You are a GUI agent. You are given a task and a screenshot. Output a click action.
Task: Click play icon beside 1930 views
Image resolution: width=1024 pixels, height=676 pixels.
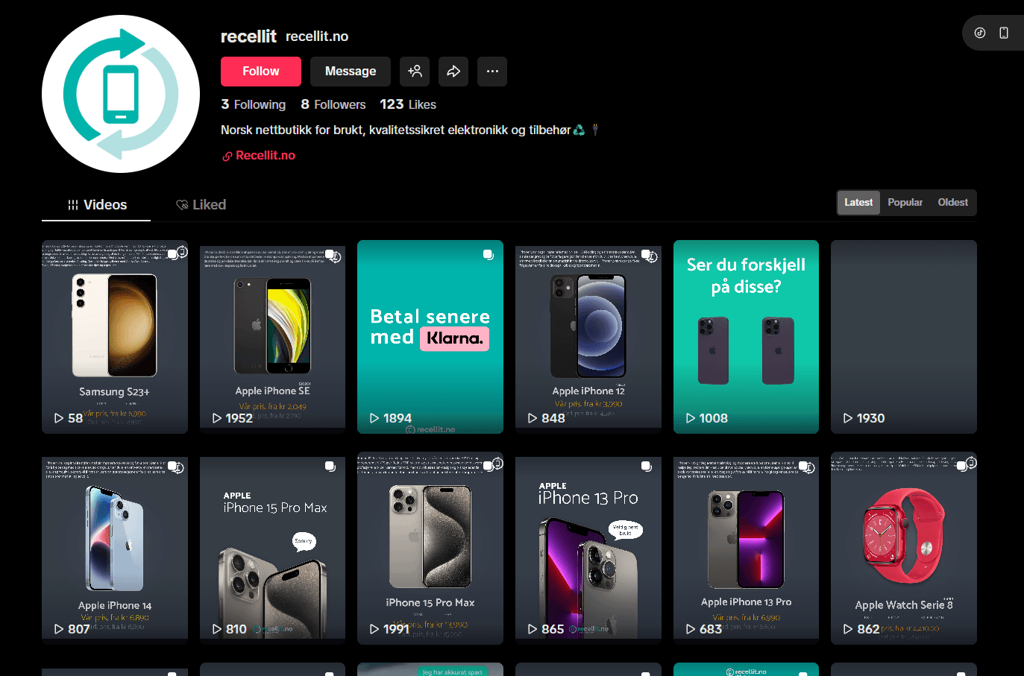click(x=848, y=418)
